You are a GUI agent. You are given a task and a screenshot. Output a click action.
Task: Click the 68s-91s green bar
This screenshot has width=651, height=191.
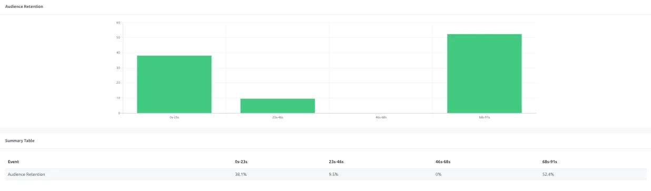(x=485, y=74)
